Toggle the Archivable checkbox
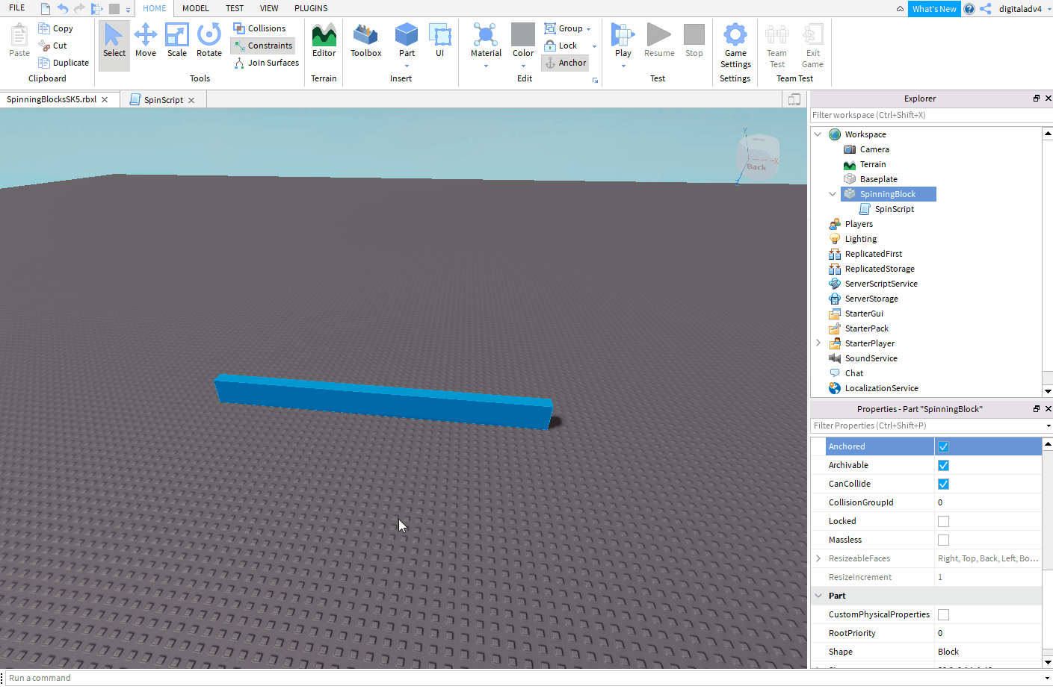The width and height of the screenshot is (1053, 692). pyautogui.click(x=943, y=465)
